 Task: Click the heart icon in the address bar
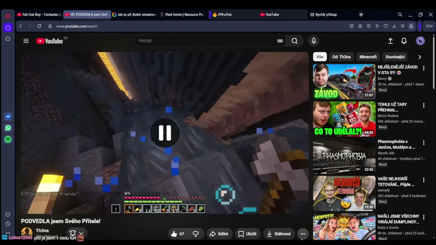(386, 26)
